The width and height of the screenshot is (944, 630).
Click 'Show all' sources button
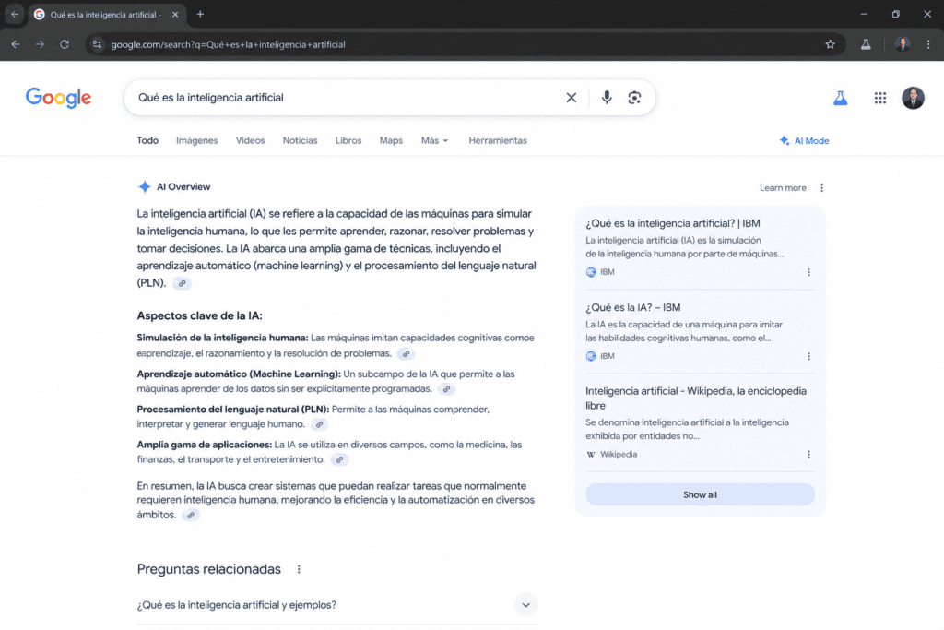(701, 494)
